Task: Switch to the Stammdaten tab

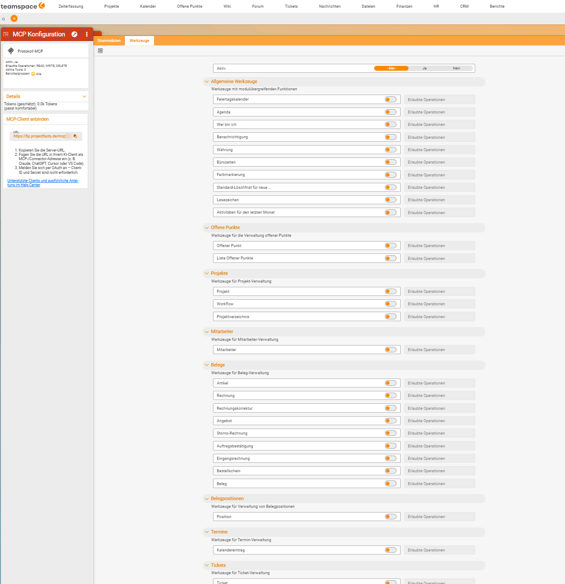Action: tap(109, 41)
